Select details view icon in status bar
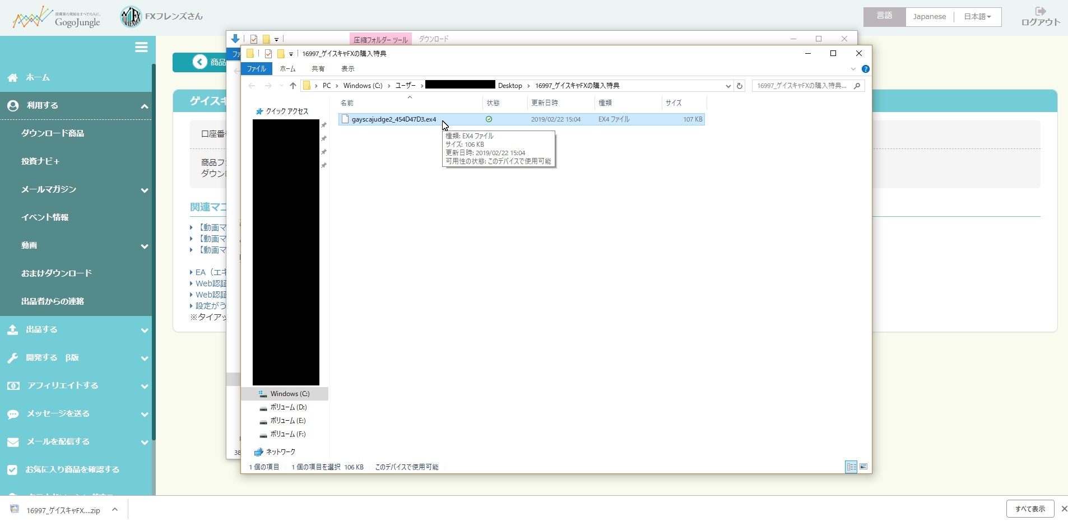 tap(851, 467)
